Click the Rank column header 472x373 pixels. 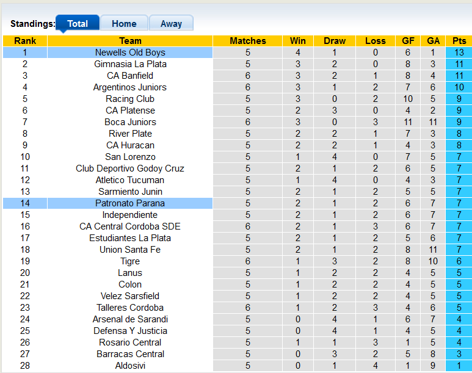click(25, 41)
